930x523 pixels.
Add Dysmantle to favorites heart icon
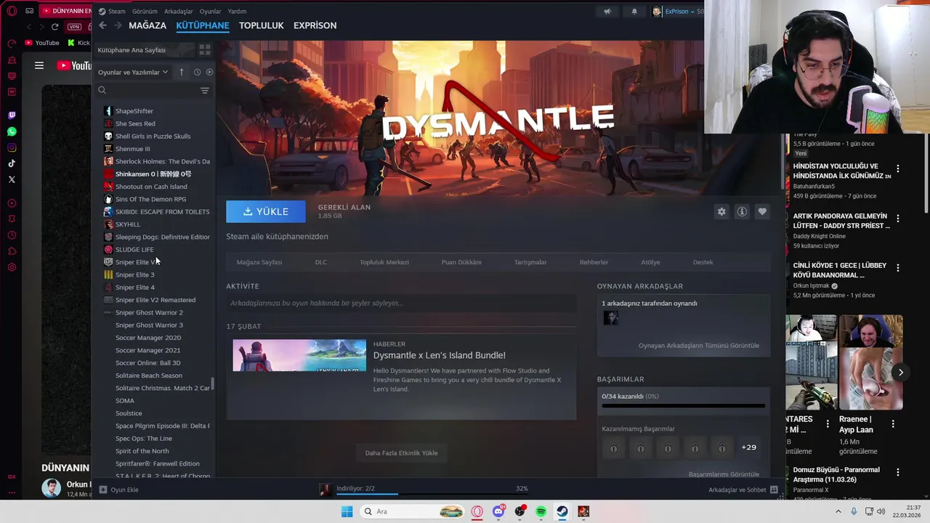pos(762,211)
